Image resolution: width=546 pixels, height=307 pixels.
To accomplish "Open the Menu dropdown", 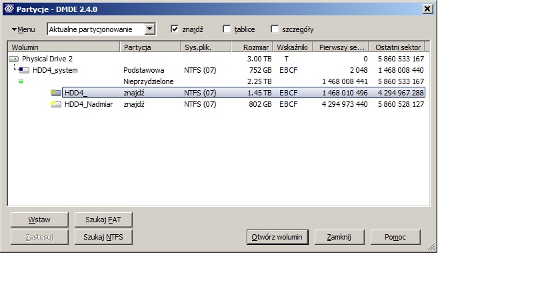I will (23, 29).
